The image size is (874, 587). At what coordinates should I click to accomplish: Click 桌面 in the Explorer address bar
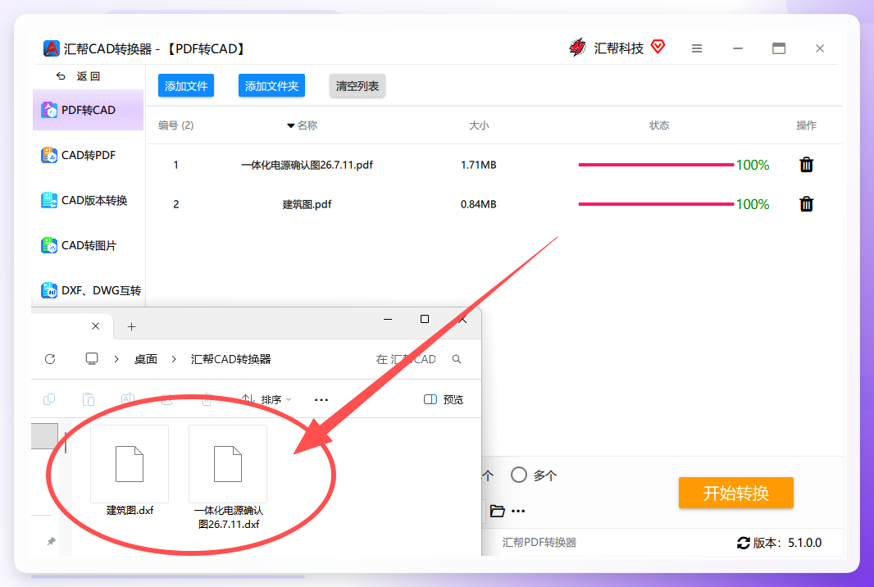(146, 360)
